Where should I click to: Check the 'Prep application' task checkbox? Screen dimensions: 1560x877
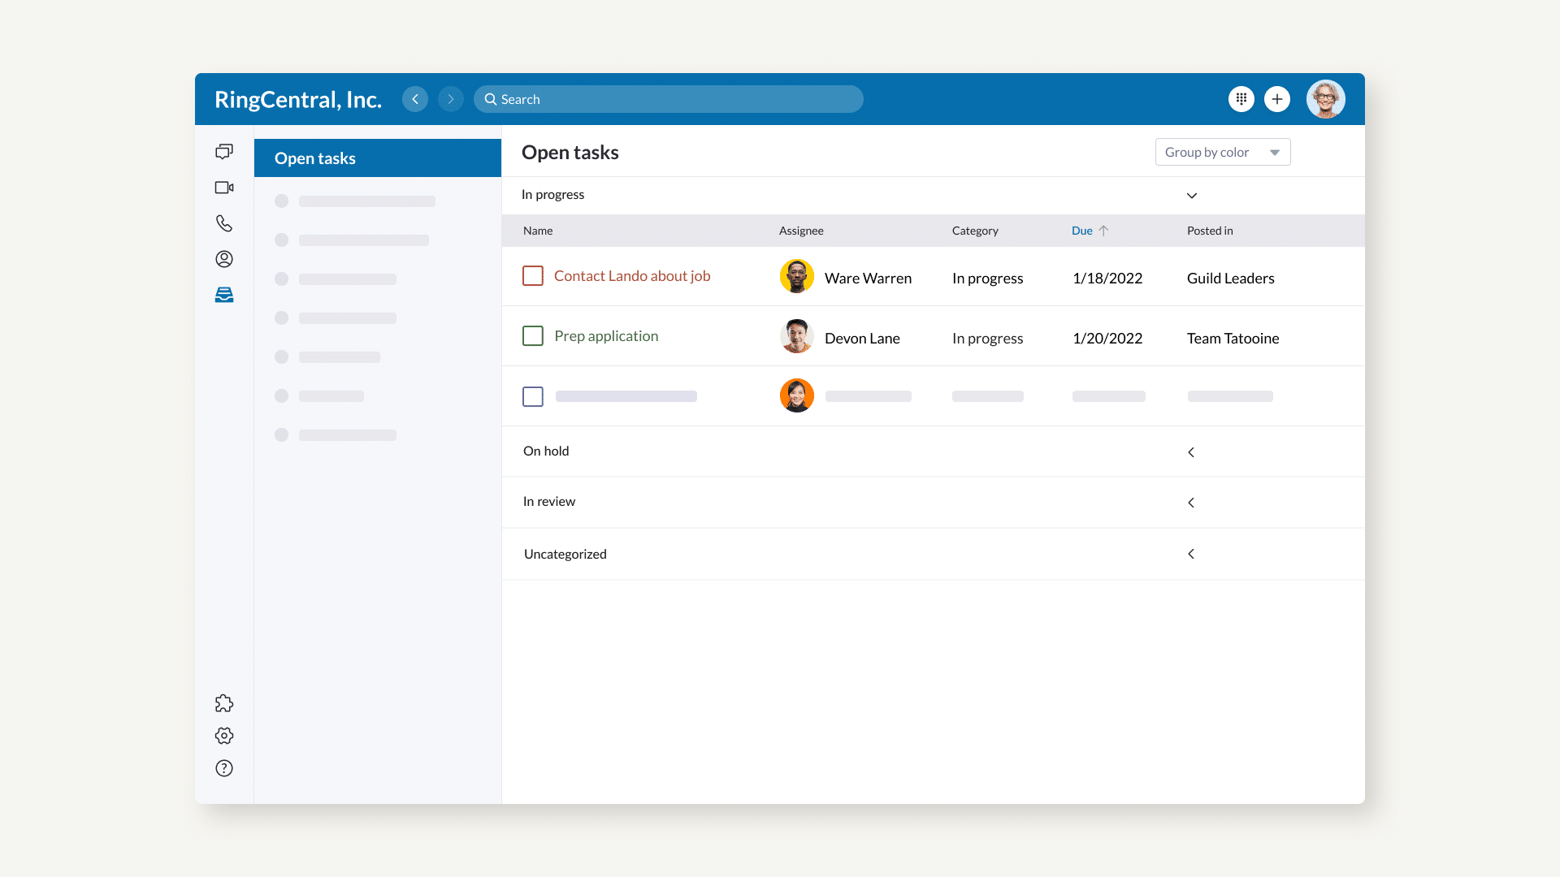(x=533, y=336)
